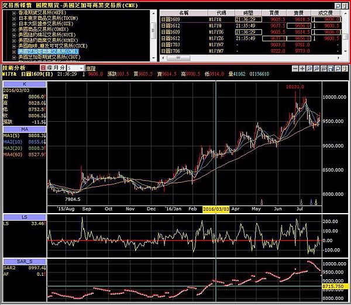
Task: Expand the 美國咖啡,糖及可可交易所(CSCE) tree node
Action: pyautogui.click(x=14, y=47)
